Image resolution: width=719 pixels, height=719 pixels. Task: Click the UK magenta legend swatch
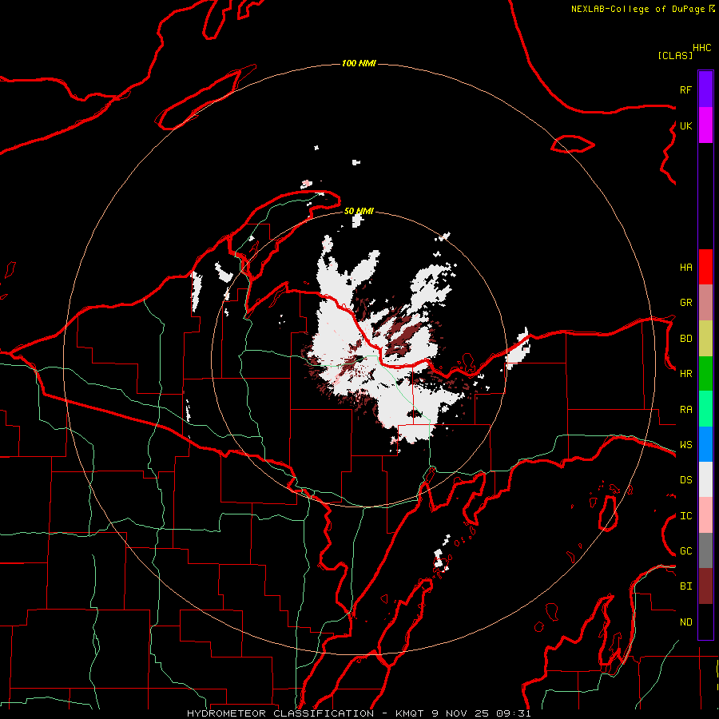click(x=705, y=125)
